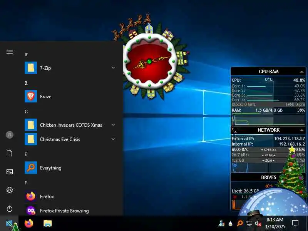
Task: Click the SPEED sort arrows in Network widget
Action: 268,150
